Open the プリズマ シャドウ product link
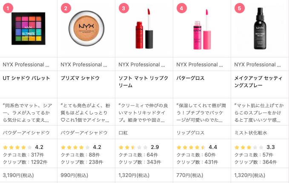Image resolution: width=289 pixels, height=183 pixels. (x=80, y=78)
